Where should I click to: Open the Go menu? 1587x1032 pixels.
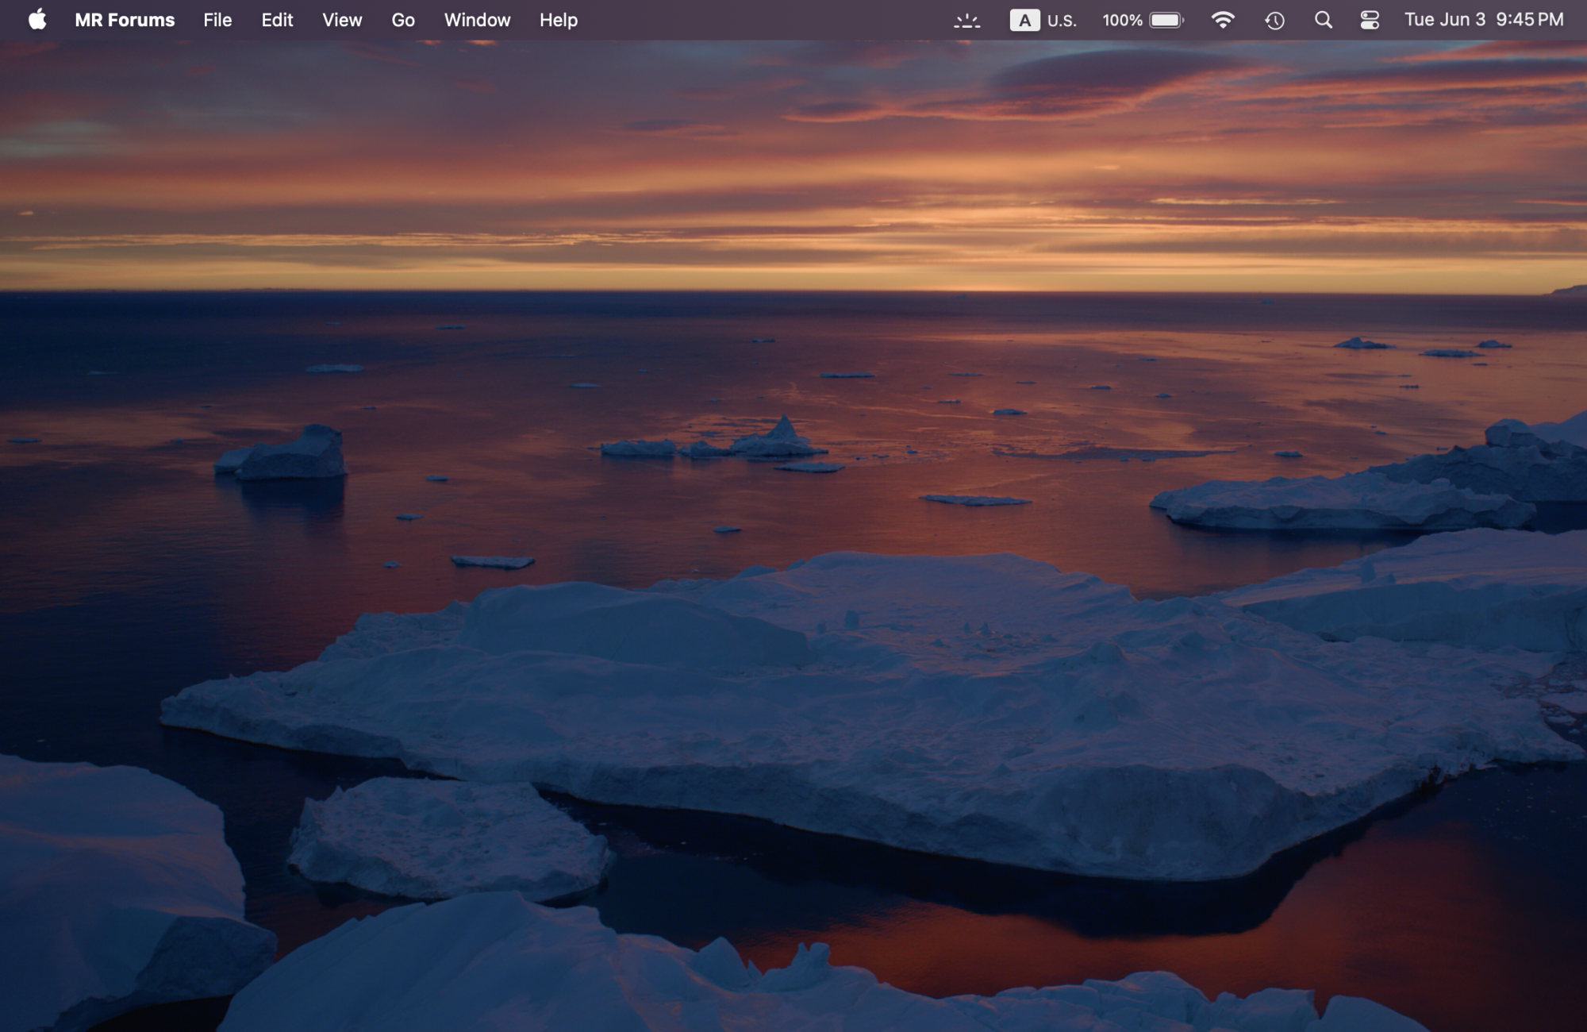click(x=403, y=20)
